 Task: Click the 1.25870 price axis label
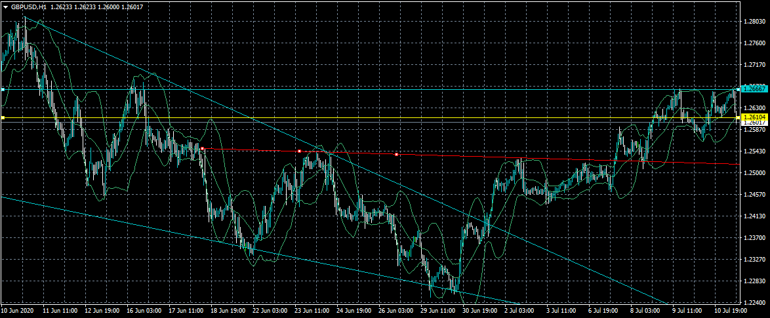[754, 130]
